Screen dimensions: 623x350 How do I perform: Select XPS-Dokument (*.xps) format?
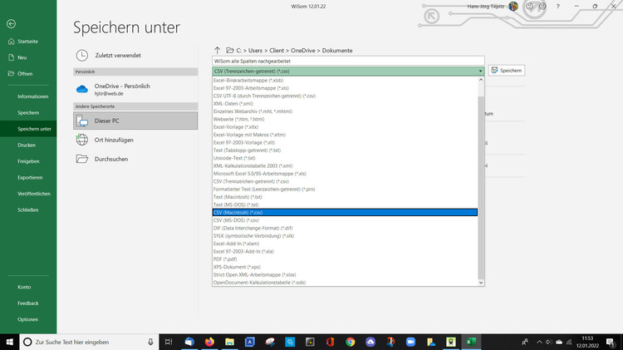345,267
